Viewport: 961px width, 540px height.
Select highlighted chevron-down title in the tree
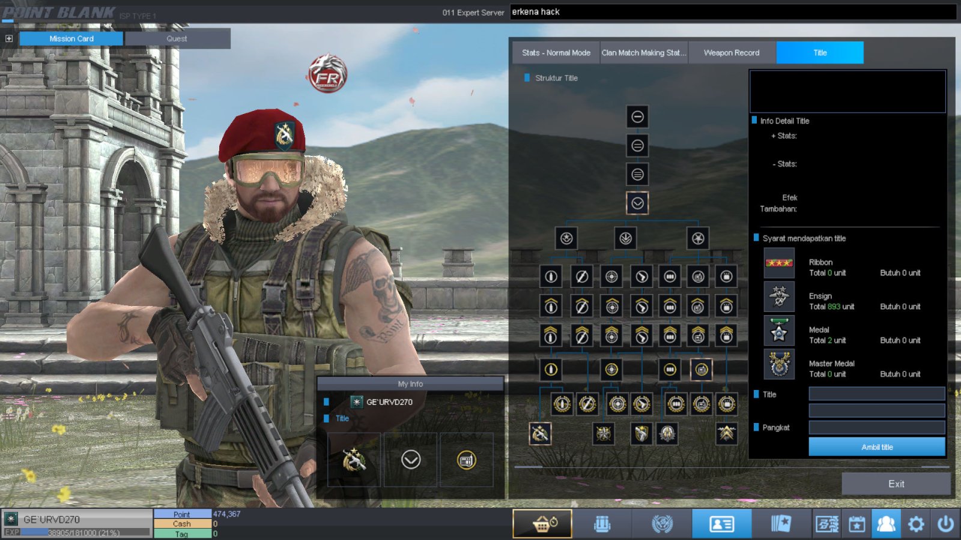[637, 203]
